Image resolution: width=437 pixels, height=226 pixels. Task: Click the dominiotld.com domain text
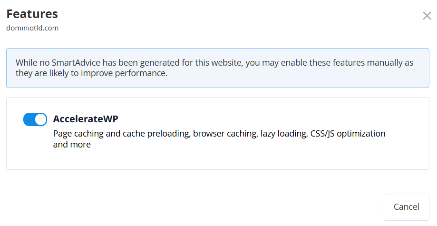click(x=32, y=28)
